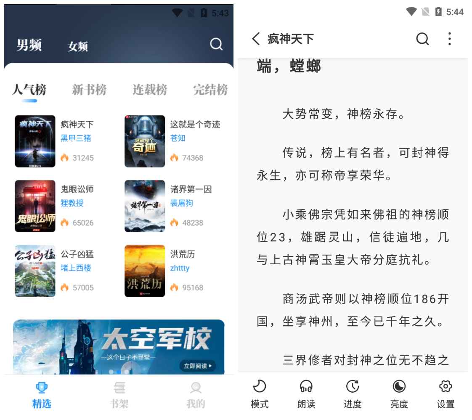Tap the search icon on the bookstore header
Viewport: 472px width, 420px height.
click(x=216, y=44)
